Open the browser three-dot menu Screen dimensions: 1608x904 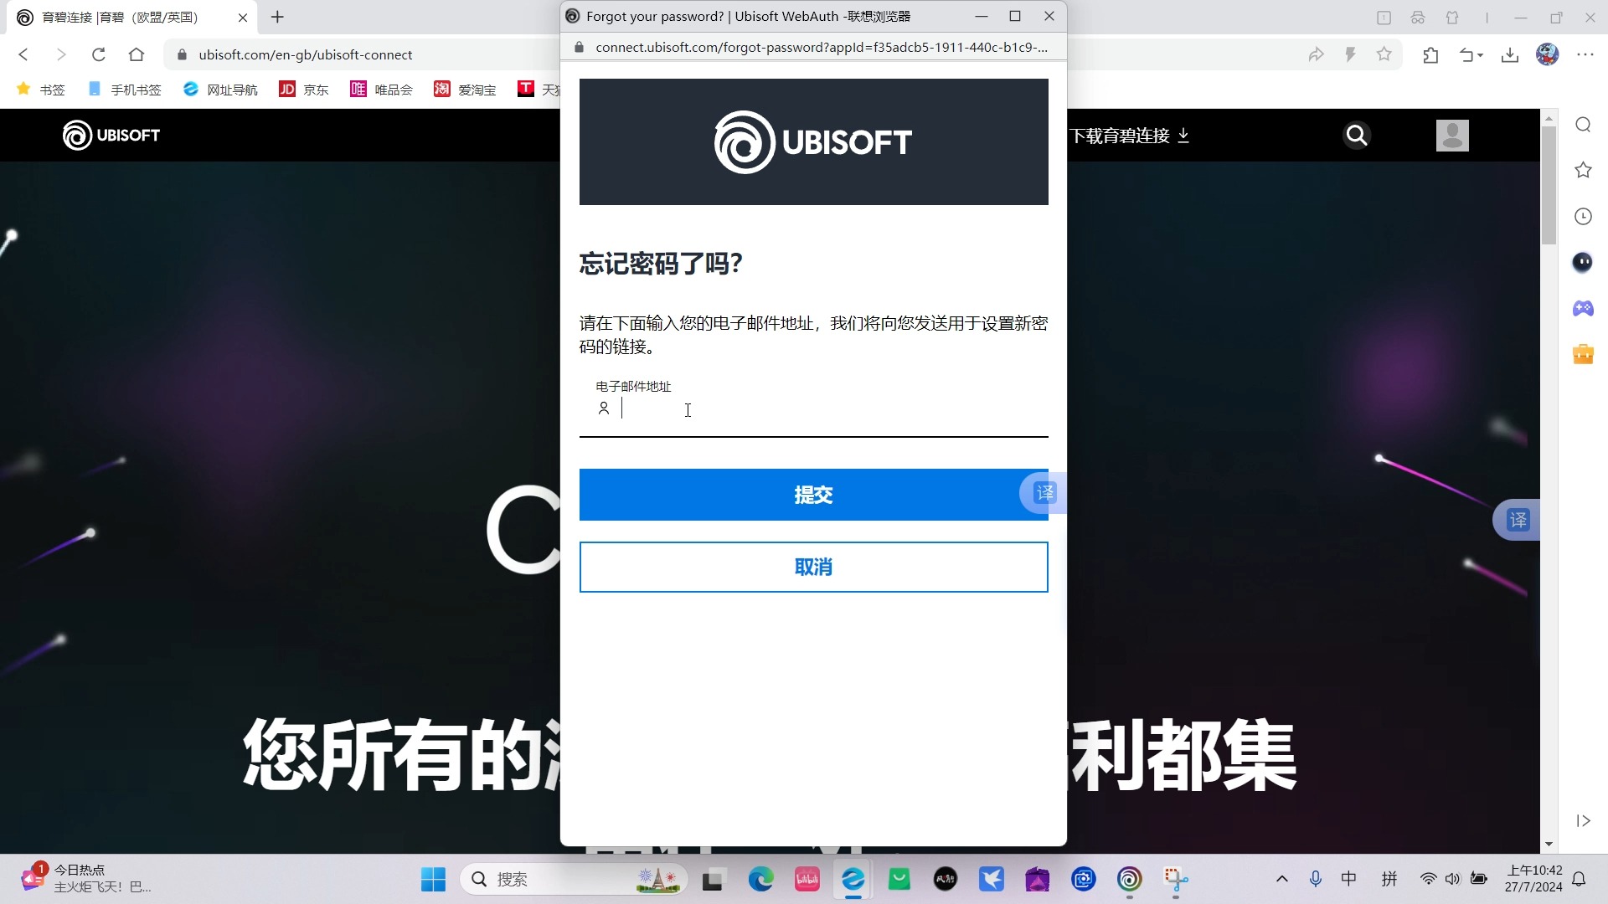1585,54
